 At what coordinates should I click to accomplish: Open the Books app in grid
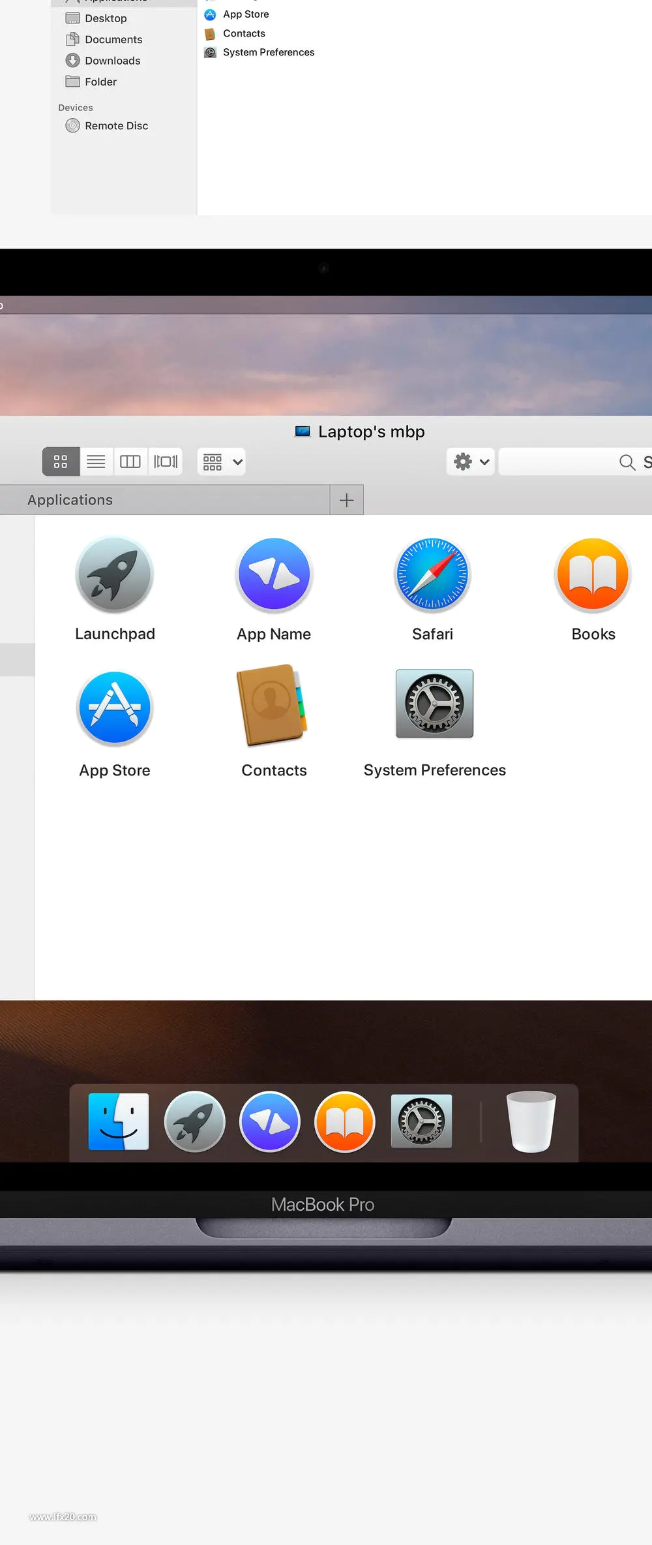tap(593, 574)
